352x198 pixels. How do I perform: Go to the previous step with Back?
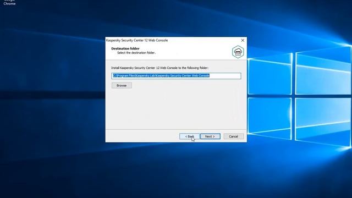(x=189, y=136)
